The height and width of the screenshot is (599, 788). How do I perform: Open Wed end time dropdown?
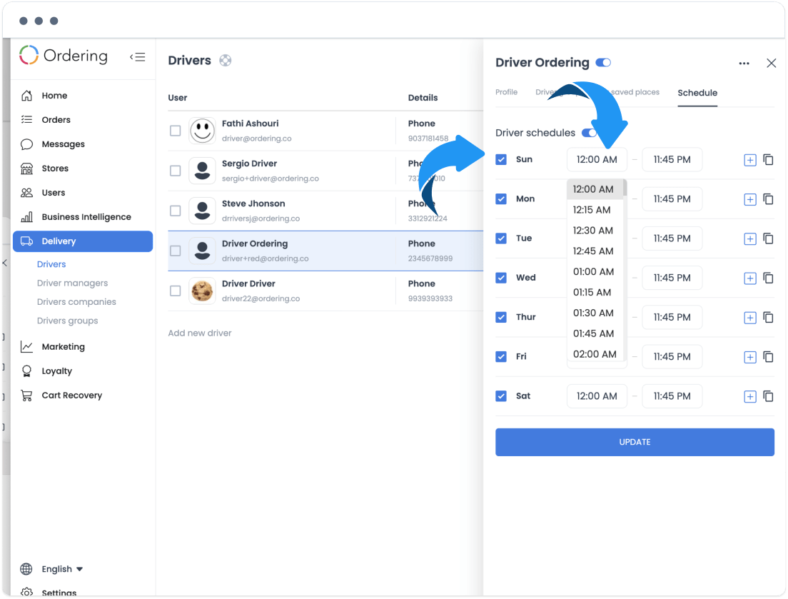[672, 278]
